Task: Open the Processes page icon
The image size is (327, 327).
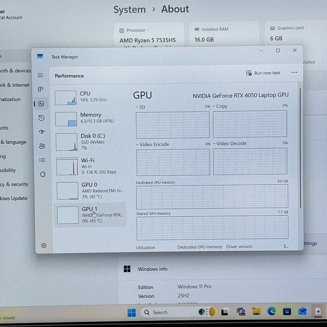Action: pos(41,89)
